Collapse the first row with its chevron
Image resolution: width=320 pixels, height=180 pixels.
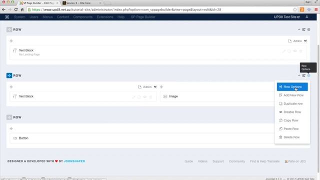[x=299, y=29]
